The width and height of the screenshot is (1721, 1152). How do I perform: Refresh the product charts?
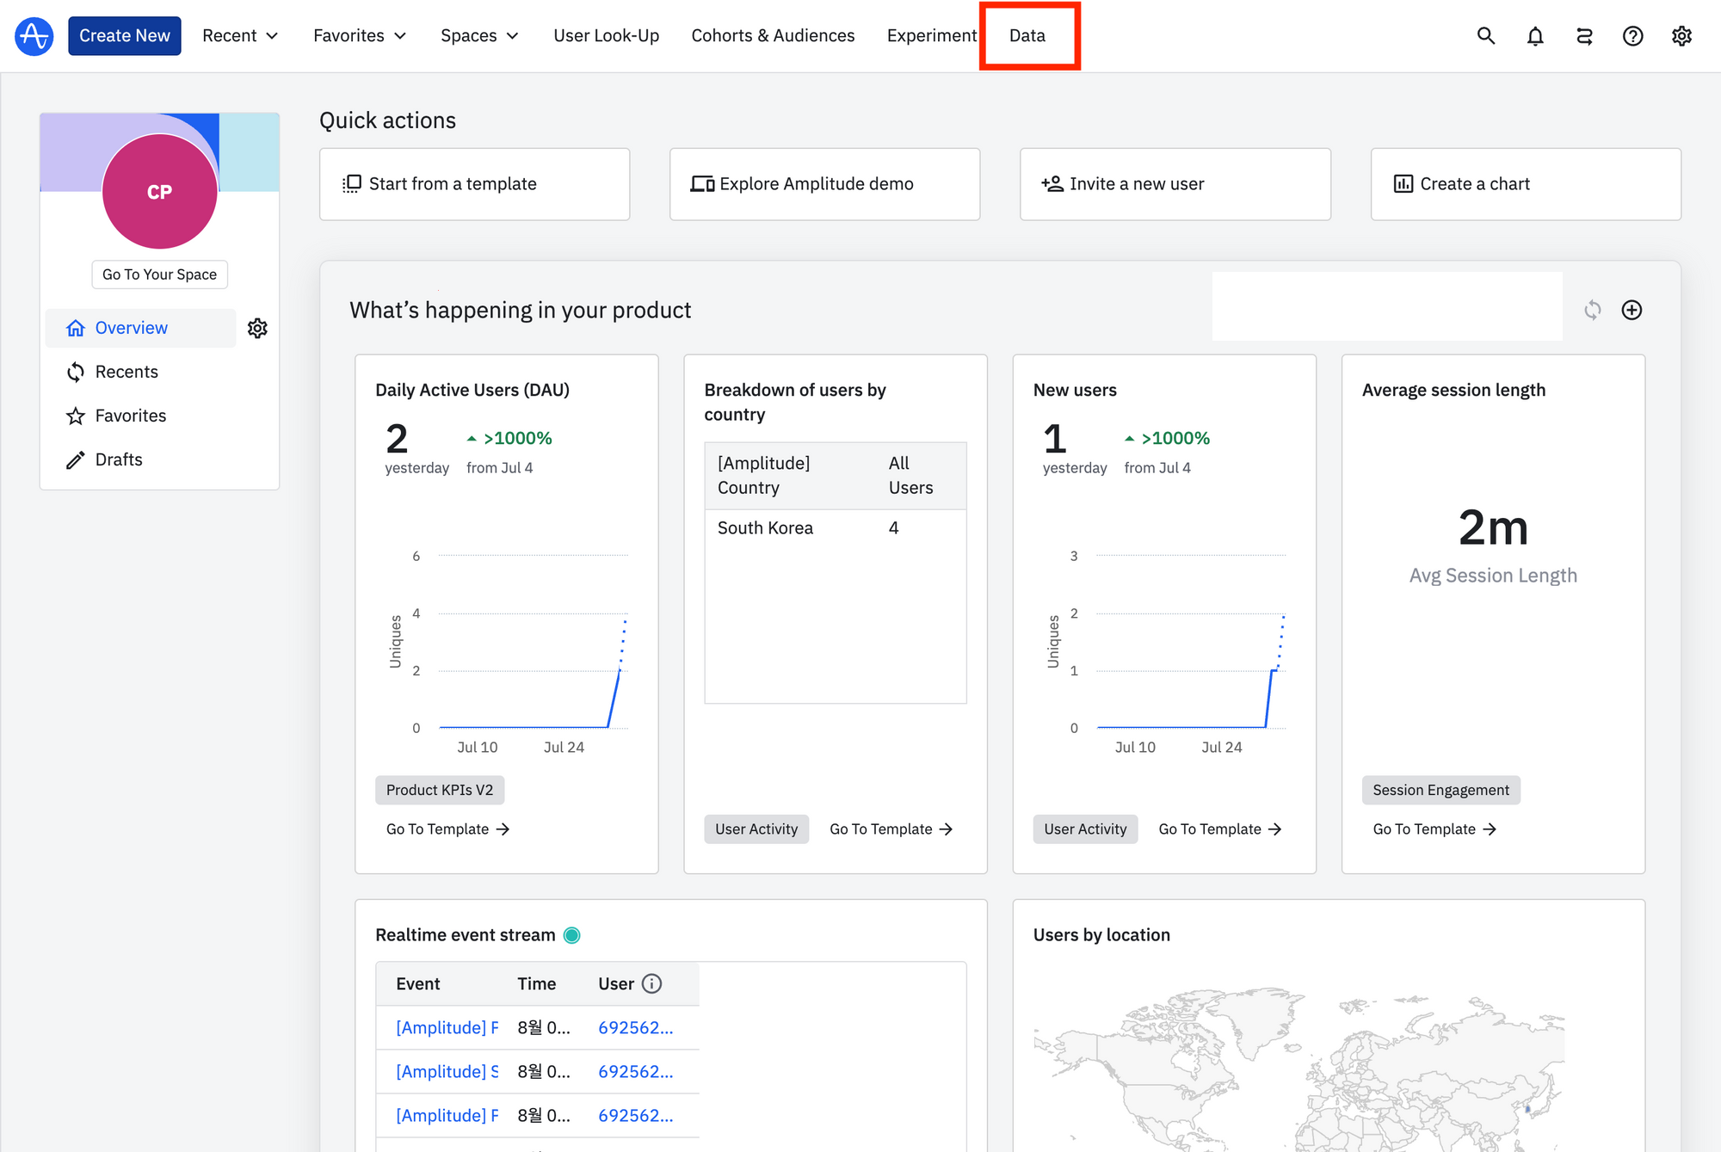click(1593, 310)
